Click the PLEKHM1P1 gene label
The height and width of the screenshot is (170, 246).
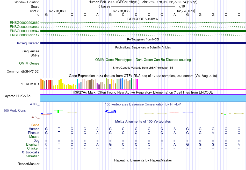point(29,84)
